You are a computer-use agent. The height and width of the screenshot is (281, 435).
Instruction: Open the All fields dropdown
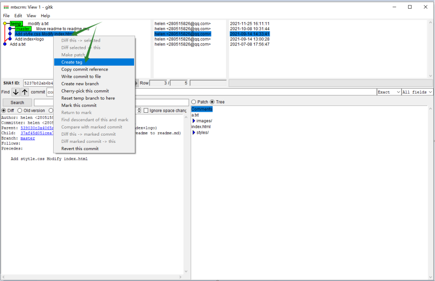(417, 92)
